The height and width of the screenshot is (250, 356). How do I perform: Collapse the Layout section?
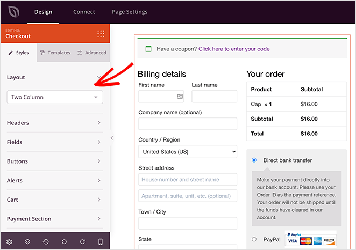pos(99,77)
